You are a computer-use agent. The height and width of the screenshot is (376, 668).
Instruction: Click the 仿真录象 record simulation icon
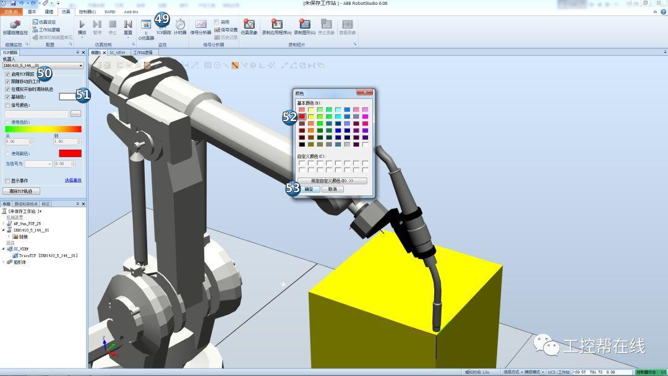249,25
